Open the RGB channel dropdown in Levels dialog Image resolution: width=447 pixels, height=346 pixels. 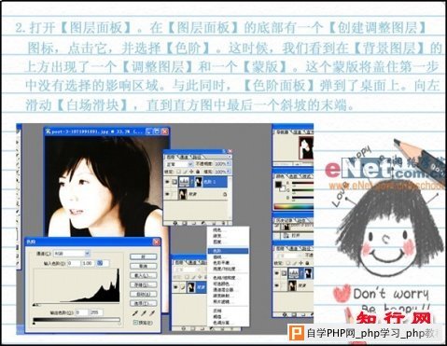coord(72,254)
